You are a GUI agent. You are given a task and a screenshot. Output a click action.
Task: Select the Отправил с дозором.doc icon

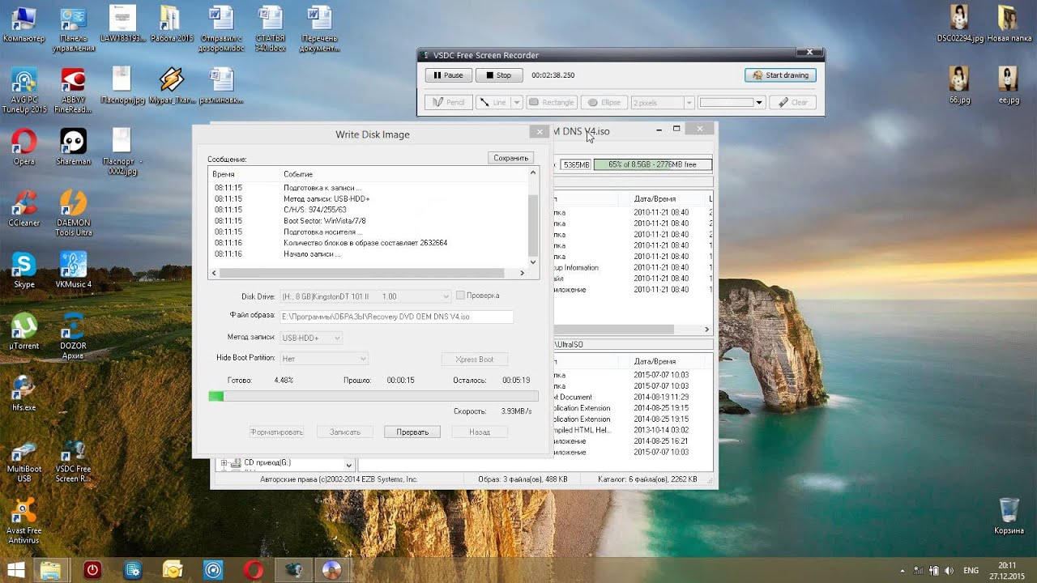point(220,28)
